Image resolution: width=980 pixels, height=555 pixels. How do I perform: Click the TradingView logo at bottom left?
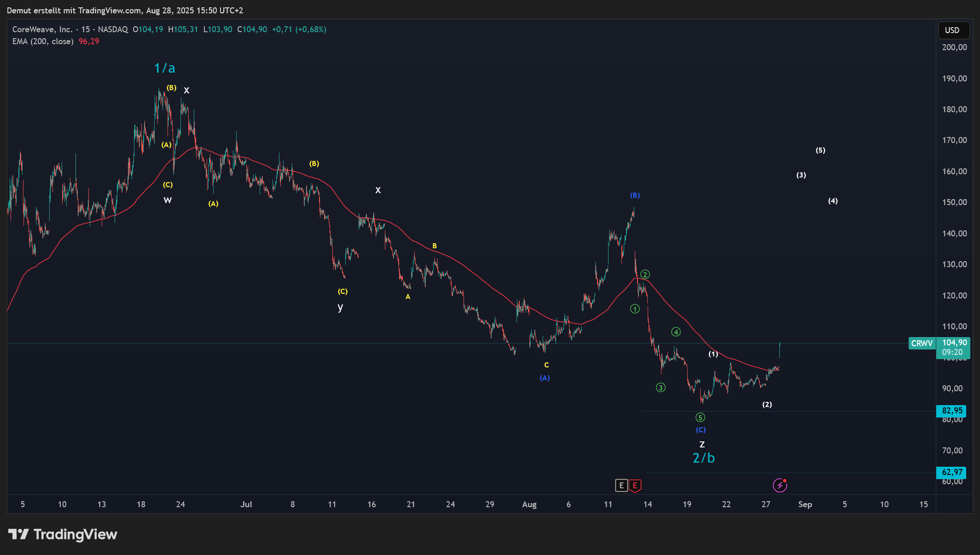(63, 534)
